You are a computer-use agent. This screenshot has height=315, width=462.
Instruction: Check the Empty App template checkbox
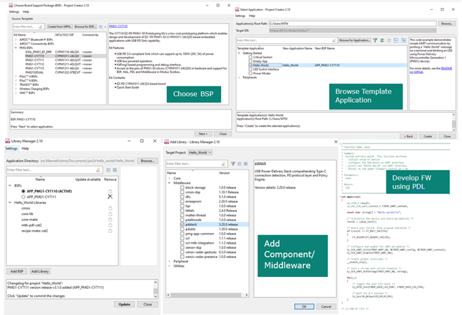tap(250, 61)
